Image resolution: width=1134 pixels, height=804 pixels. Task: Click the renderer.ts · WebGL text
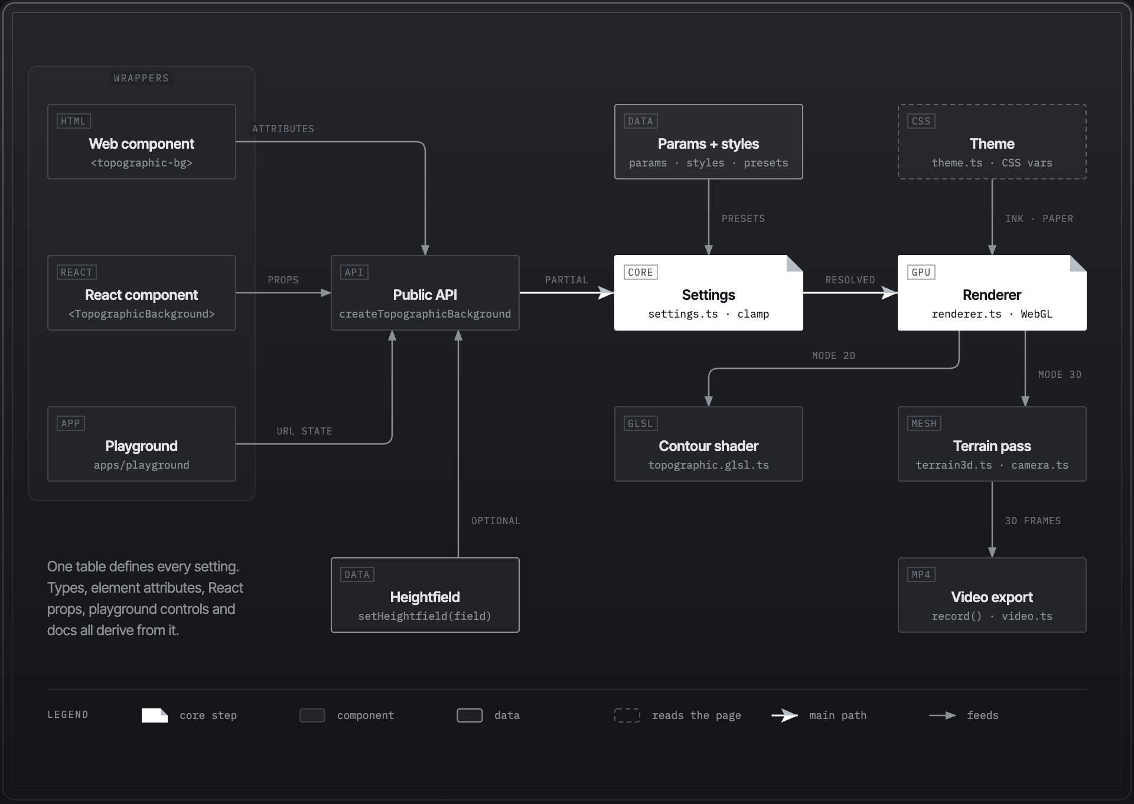tap(992, 314)
